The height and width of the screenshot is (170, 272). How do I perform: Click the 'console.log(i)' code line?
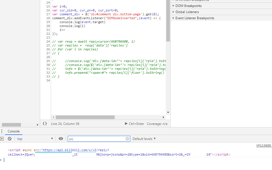[x=72, y=26]
